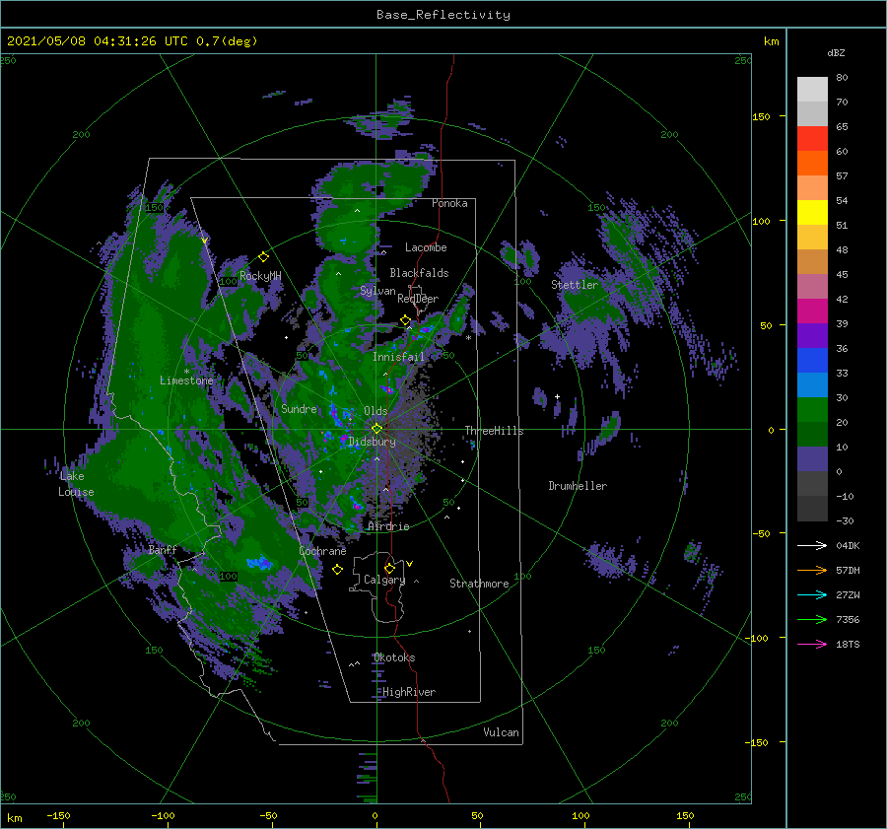This screenshot has width=887, height=829.
Task: Click the HighRiver label
Action: click(409, 692)
